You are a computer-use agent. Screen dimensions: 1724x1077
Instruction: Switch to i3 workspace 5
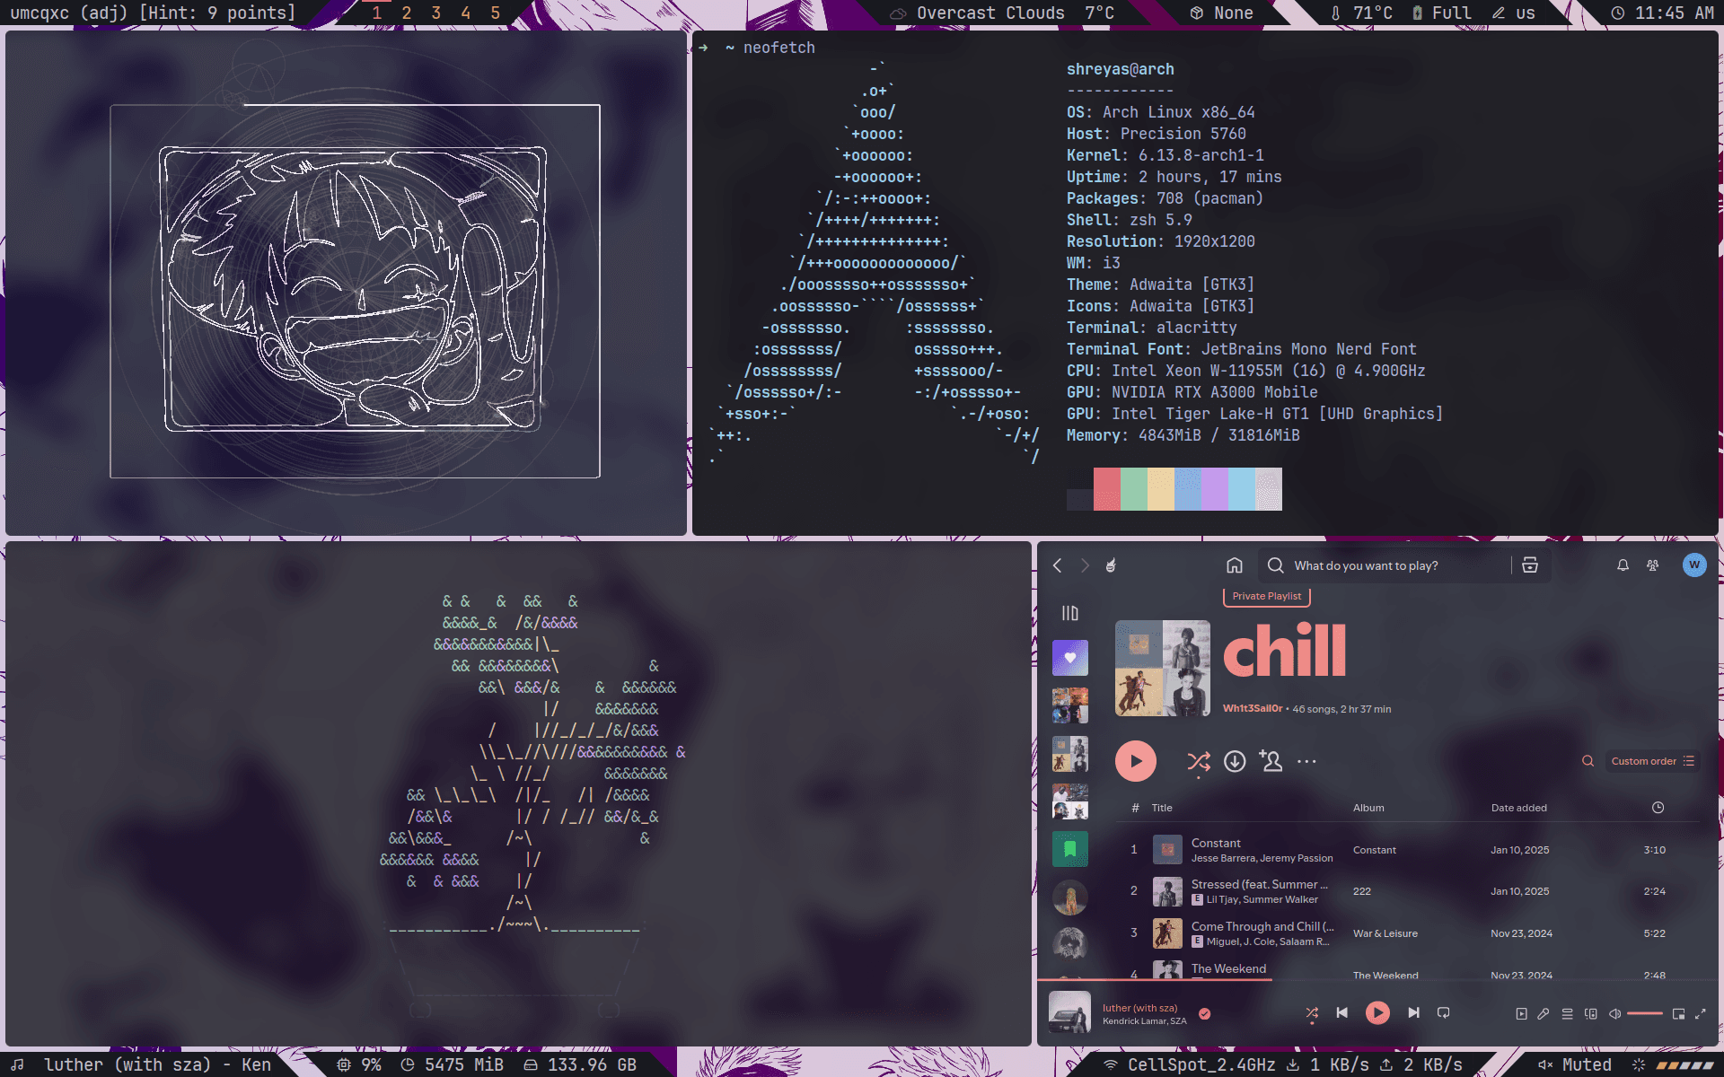pos(495,13)
